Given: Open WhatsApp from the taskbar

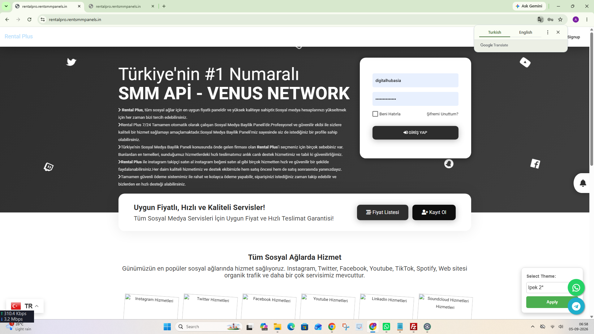Looking at the screenshot, I should coord(386,327).
